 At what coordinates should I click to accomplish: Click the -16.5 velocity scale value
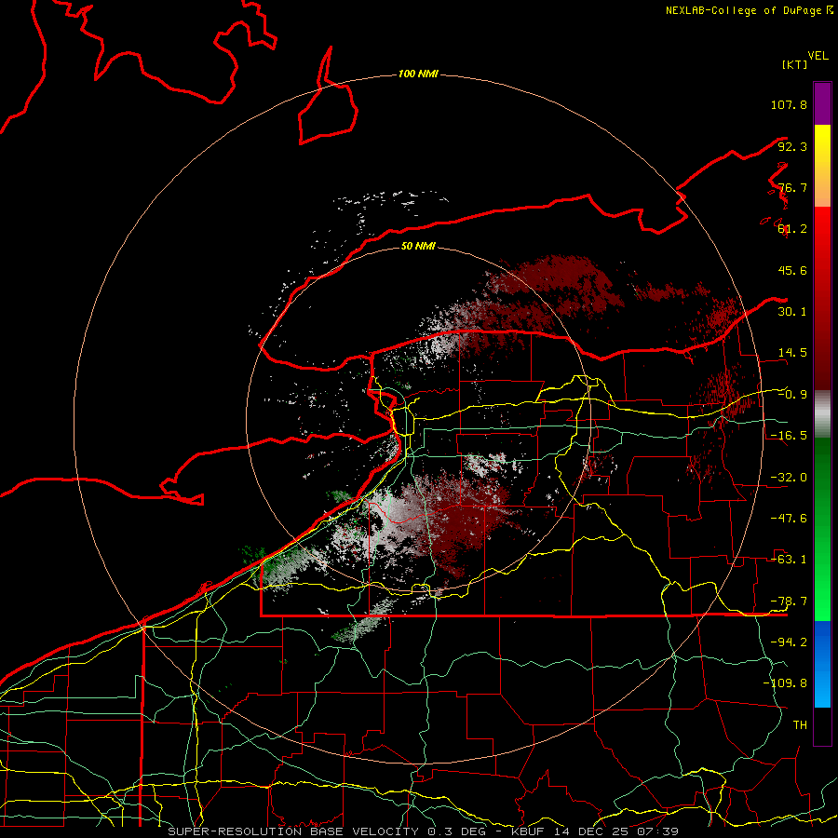[x=789, y=436]
